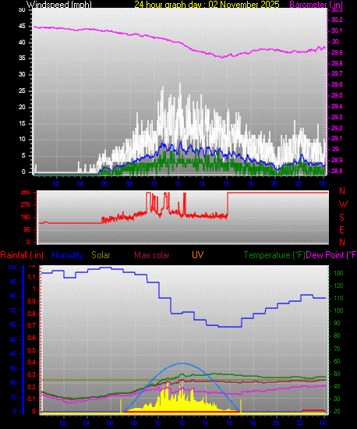Click the '0.5' rainfall axis value
The width and height of the screenshot is (357, 429).
tap(32, 350)
